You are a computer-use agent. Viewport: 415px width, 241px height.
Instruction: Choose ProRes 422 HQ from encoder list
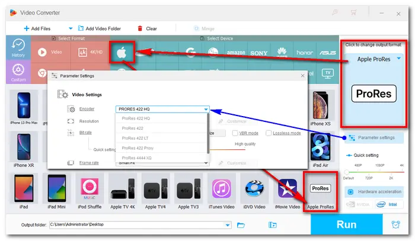point(161,118)
